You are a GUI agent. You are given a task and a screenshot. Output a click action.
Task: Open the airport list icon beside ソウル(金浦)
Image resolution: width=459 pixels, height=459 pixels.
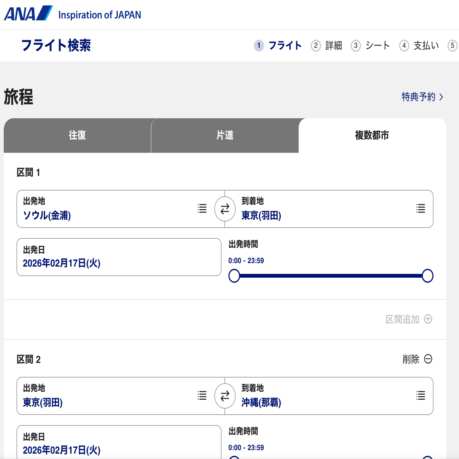pyautogui.click(x=202, y=209)
